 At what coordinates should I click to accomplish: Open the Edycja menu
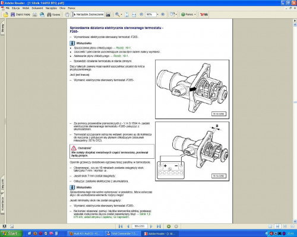pos(16,8)
